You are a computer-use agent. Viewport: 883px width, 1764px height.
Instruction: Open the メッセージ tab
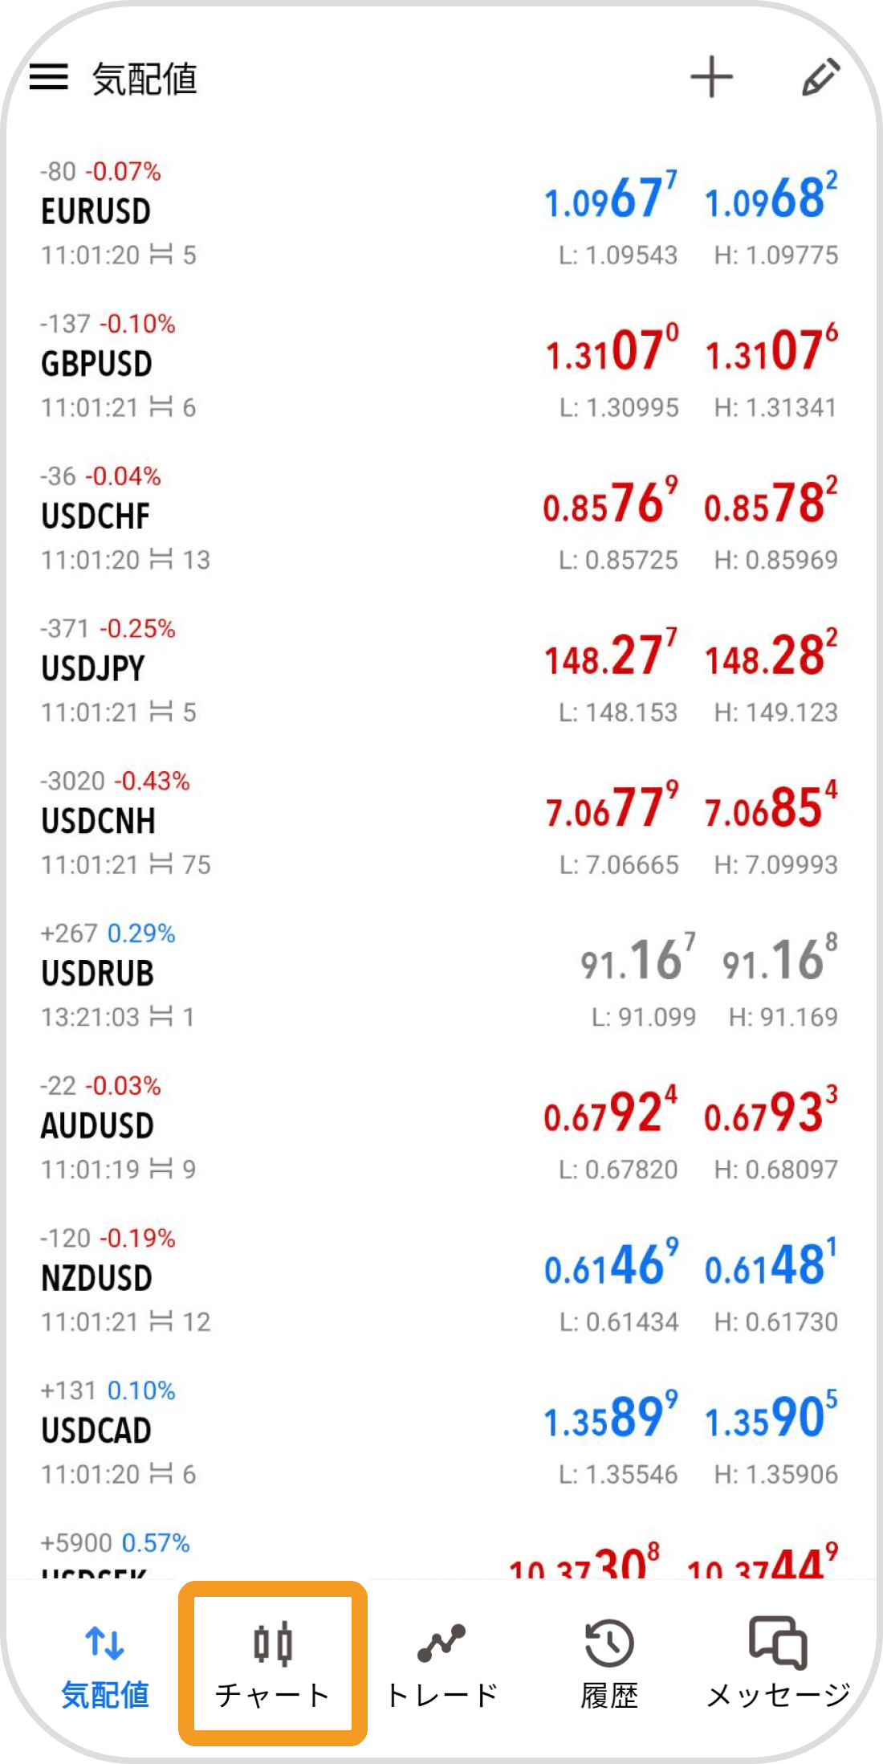pyautogui.click(x=778, y=1695)
